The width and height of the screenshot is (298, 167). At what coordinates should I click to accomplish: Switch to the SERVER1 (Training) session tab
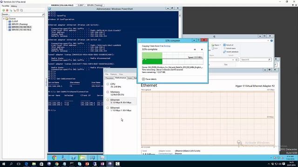click(95, 5)
